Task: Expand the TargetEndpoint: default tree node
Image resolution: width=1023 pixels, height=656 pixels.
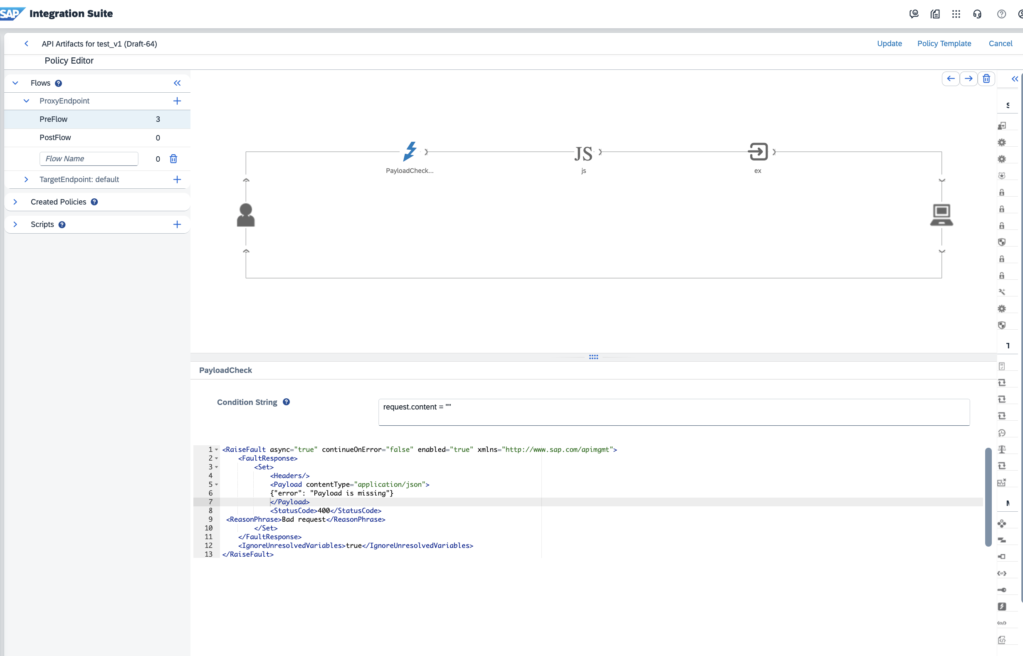Action: [27, 180]
